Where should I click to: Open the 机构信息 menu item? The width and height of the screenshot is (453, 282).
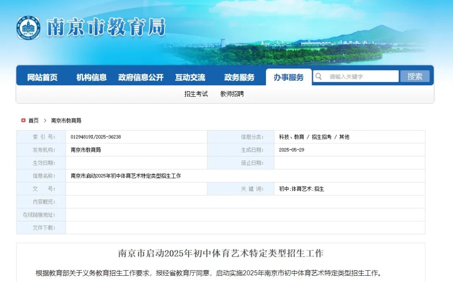tap(91, 77)
